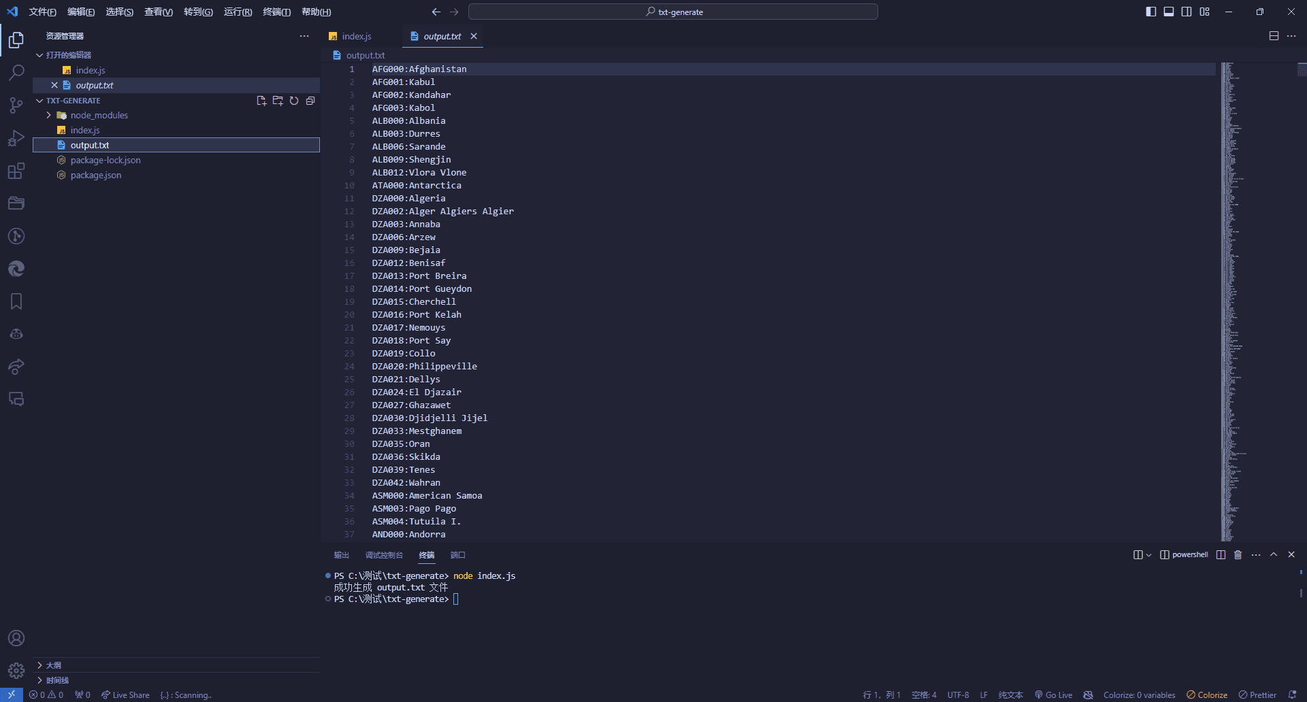Image resolution: width=1307 pixels, height=702 pixels.
Task: Toggle secondary side bar visibility
Action: click(1187, 12)
